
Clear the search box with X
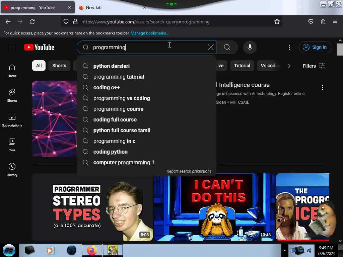[210, 47]
